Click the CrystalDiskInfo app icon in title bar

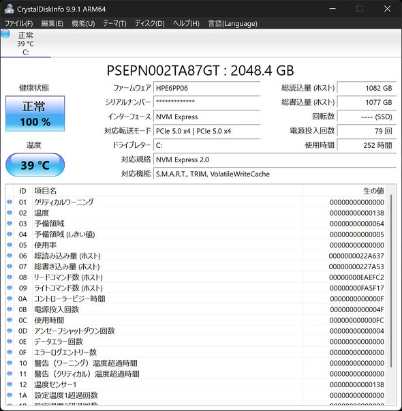[9, 9]
